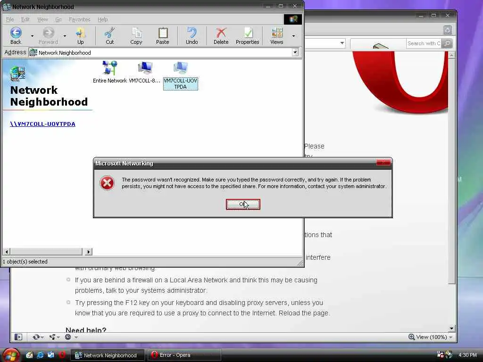This screenshot has height=362, width=483.
Task: Click the Windows flag logo in the menu bar
Action: [x=293, y=19]
